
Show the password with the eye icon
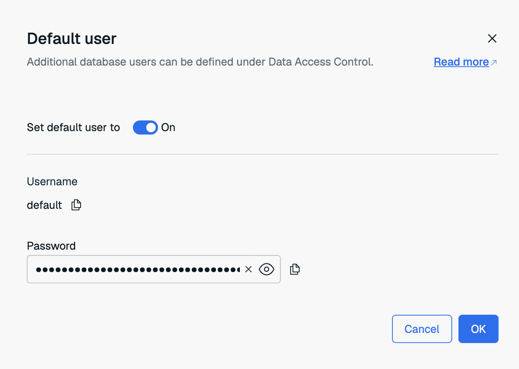tap(267, 269)
